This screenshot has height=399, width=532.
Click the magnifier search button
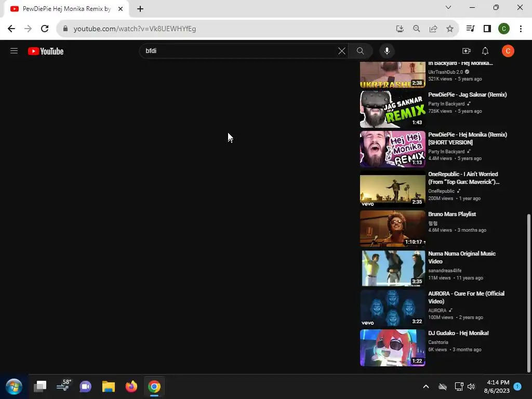361,51
